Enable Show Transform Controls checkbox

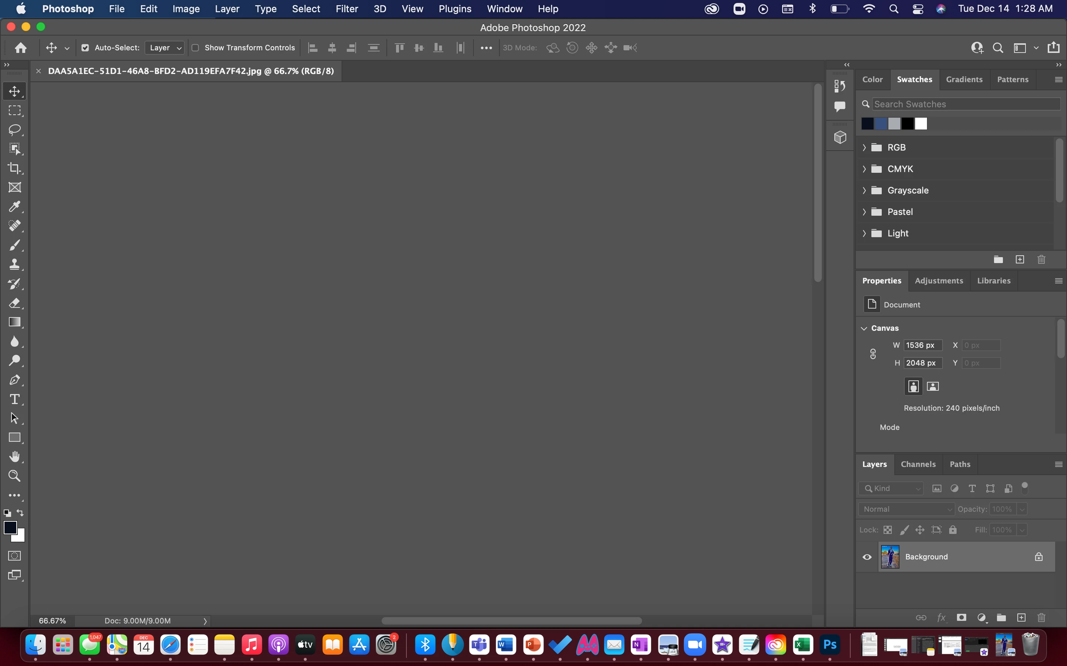[x=195, y=48]
